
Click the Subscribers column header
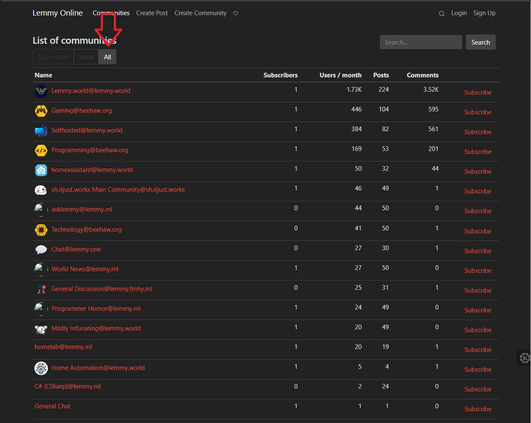pos(281,75)
